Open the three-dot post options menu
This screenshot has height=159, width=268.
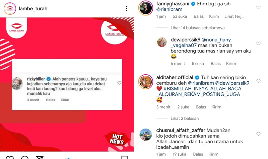tap(126, 9)
